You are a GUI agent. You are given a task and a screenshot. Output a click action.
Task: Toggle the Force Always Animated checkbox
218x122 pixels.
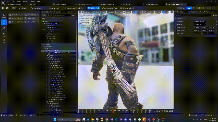point(194,36)
